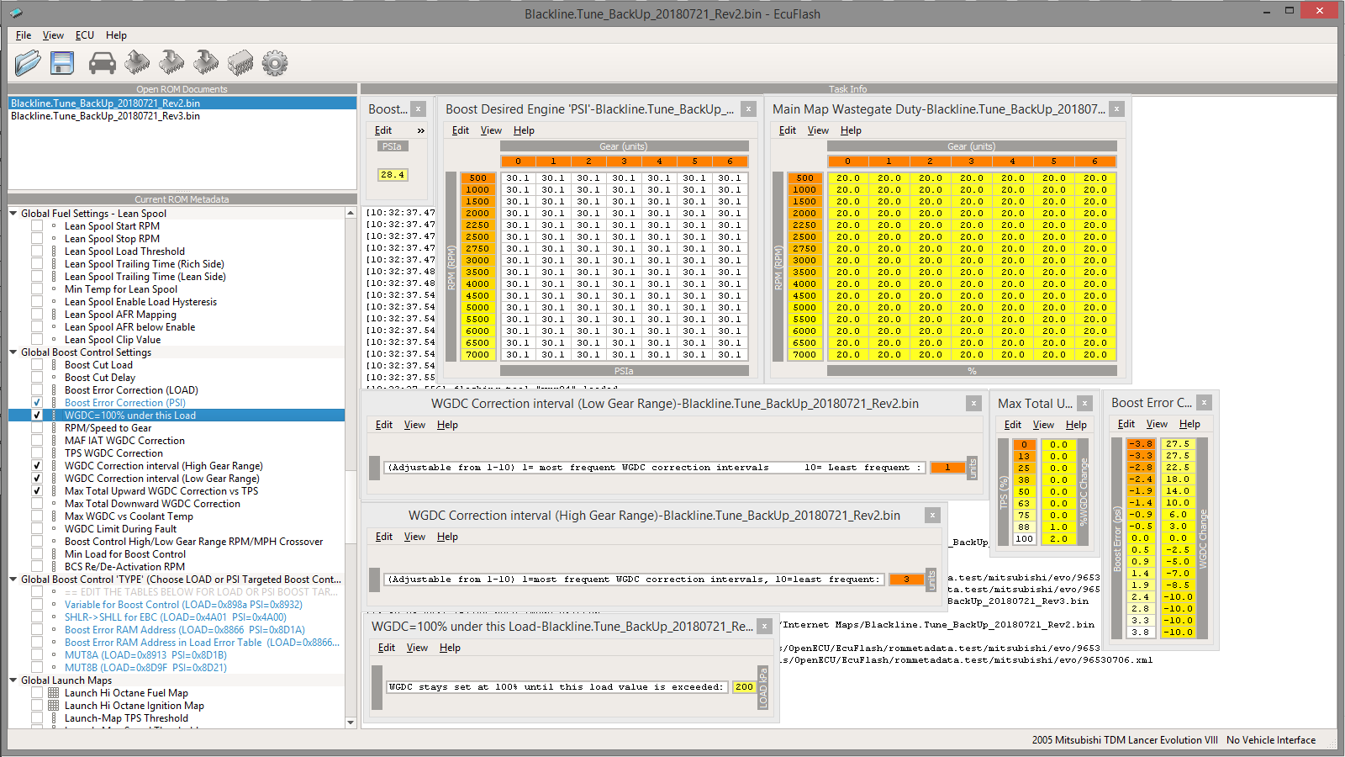Toggle the Max Total Upward WGDC Correction checkbox
Viewport: 1345px width, 757px height.
[x=37, y=491]
